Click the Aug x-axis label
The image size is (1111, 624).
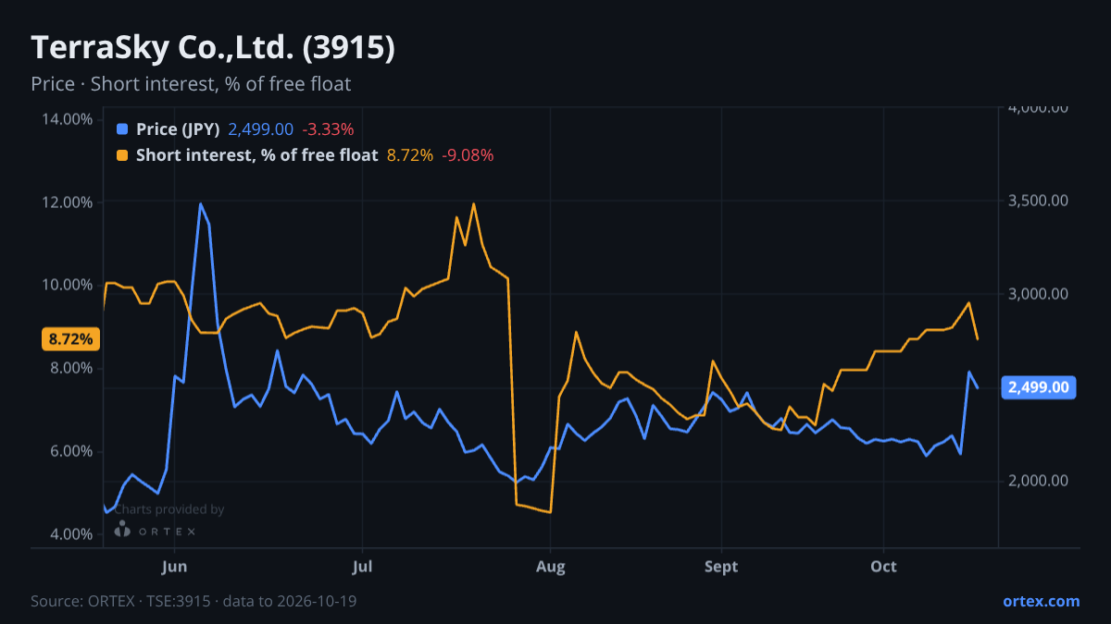coord(551,567)
